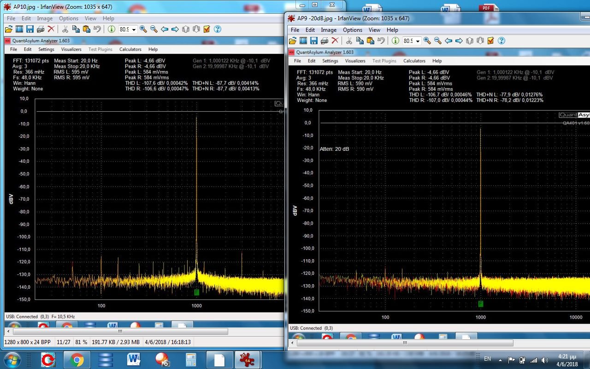Open the Image menu in AP10 window
590x369 pixels.
tap(45, 18)
